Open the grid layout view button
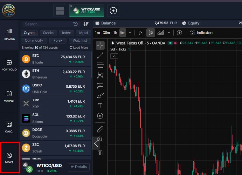This screenshot has height=175, width=242. click(x=60, y=10)
